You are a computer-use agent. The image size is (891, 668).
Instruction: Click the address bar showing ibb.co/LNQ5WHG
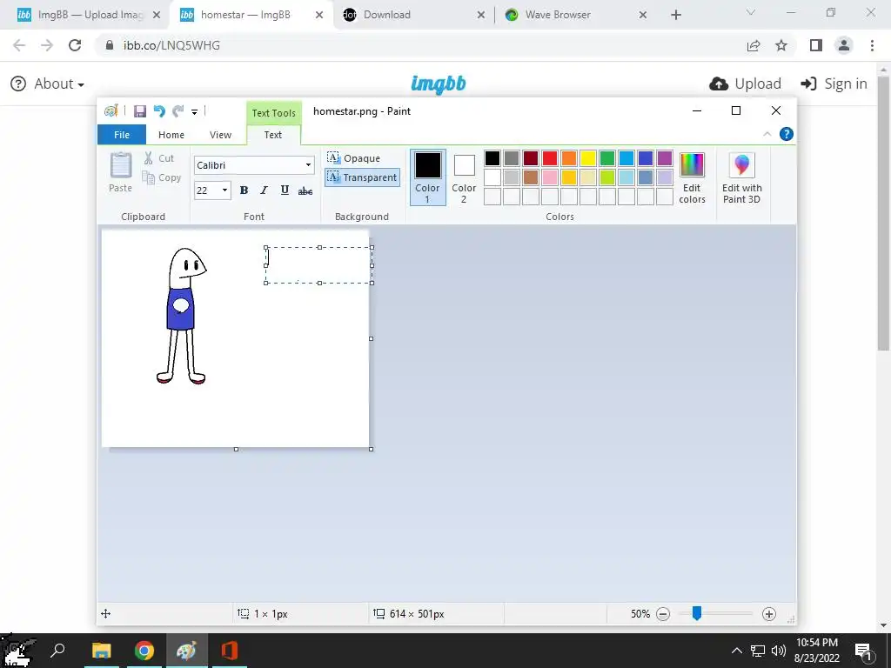tap(171, 45)
